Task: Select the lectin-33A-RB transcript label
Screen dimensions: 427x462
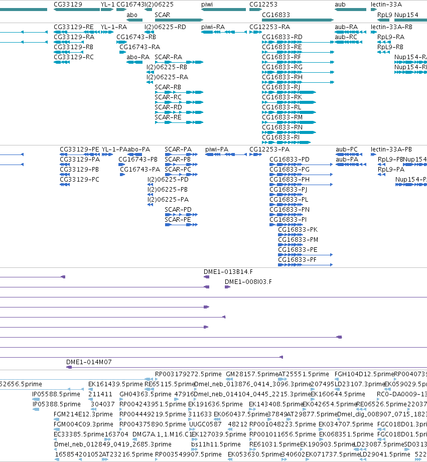Action: tap(391, 27)
